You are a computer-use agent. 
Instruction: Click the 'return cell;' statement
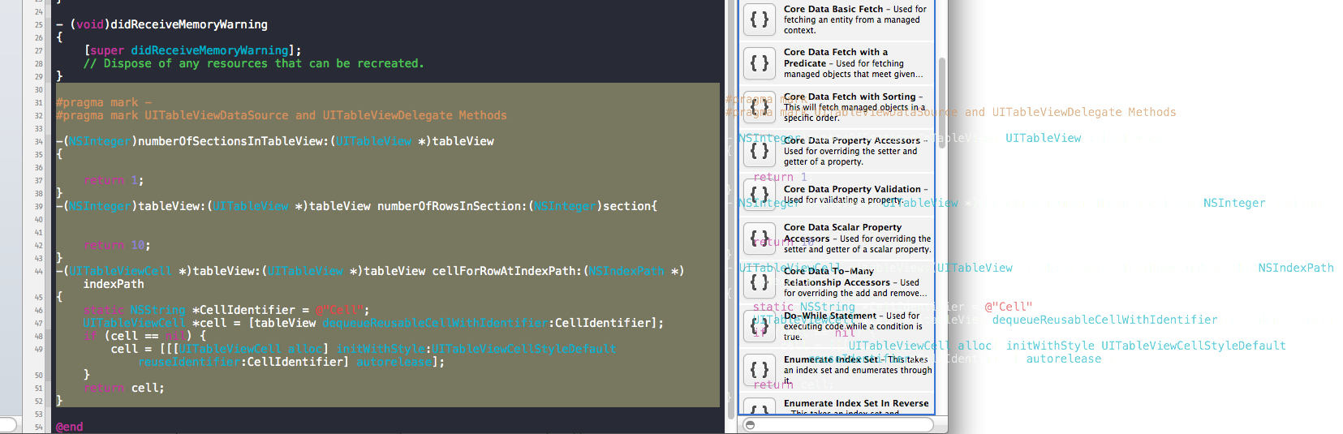click(124, 388)
